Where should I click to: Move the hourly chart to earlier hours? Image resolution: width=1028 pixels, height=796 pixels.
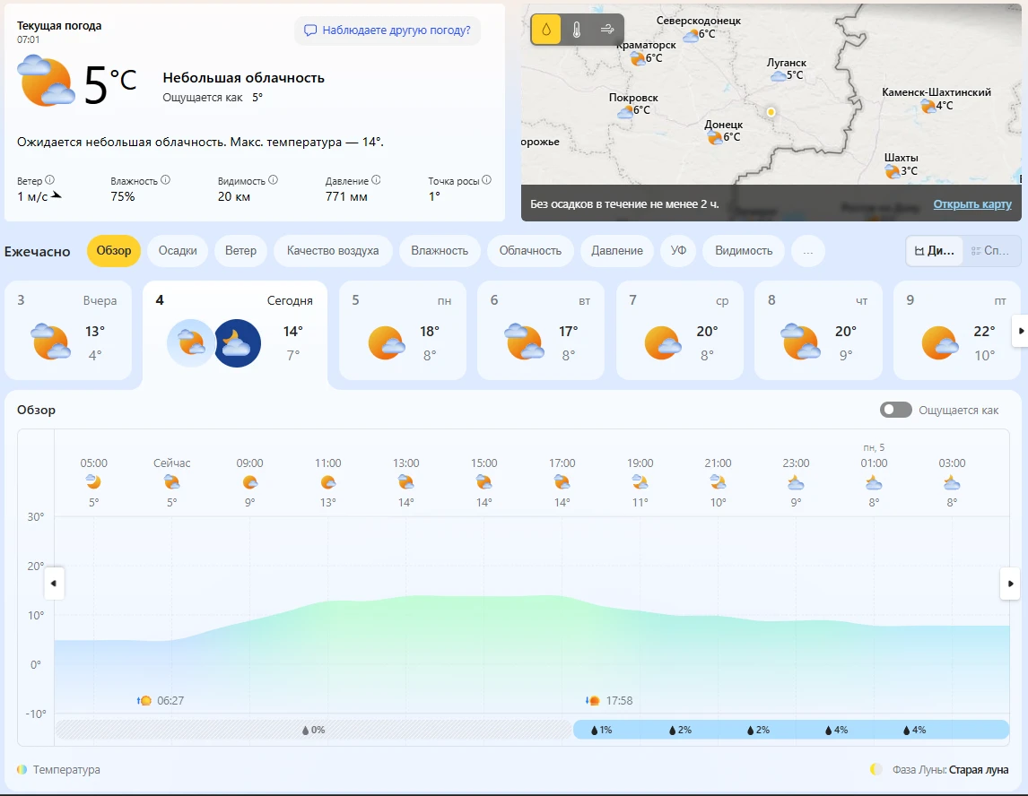click(x=54, y=583)
